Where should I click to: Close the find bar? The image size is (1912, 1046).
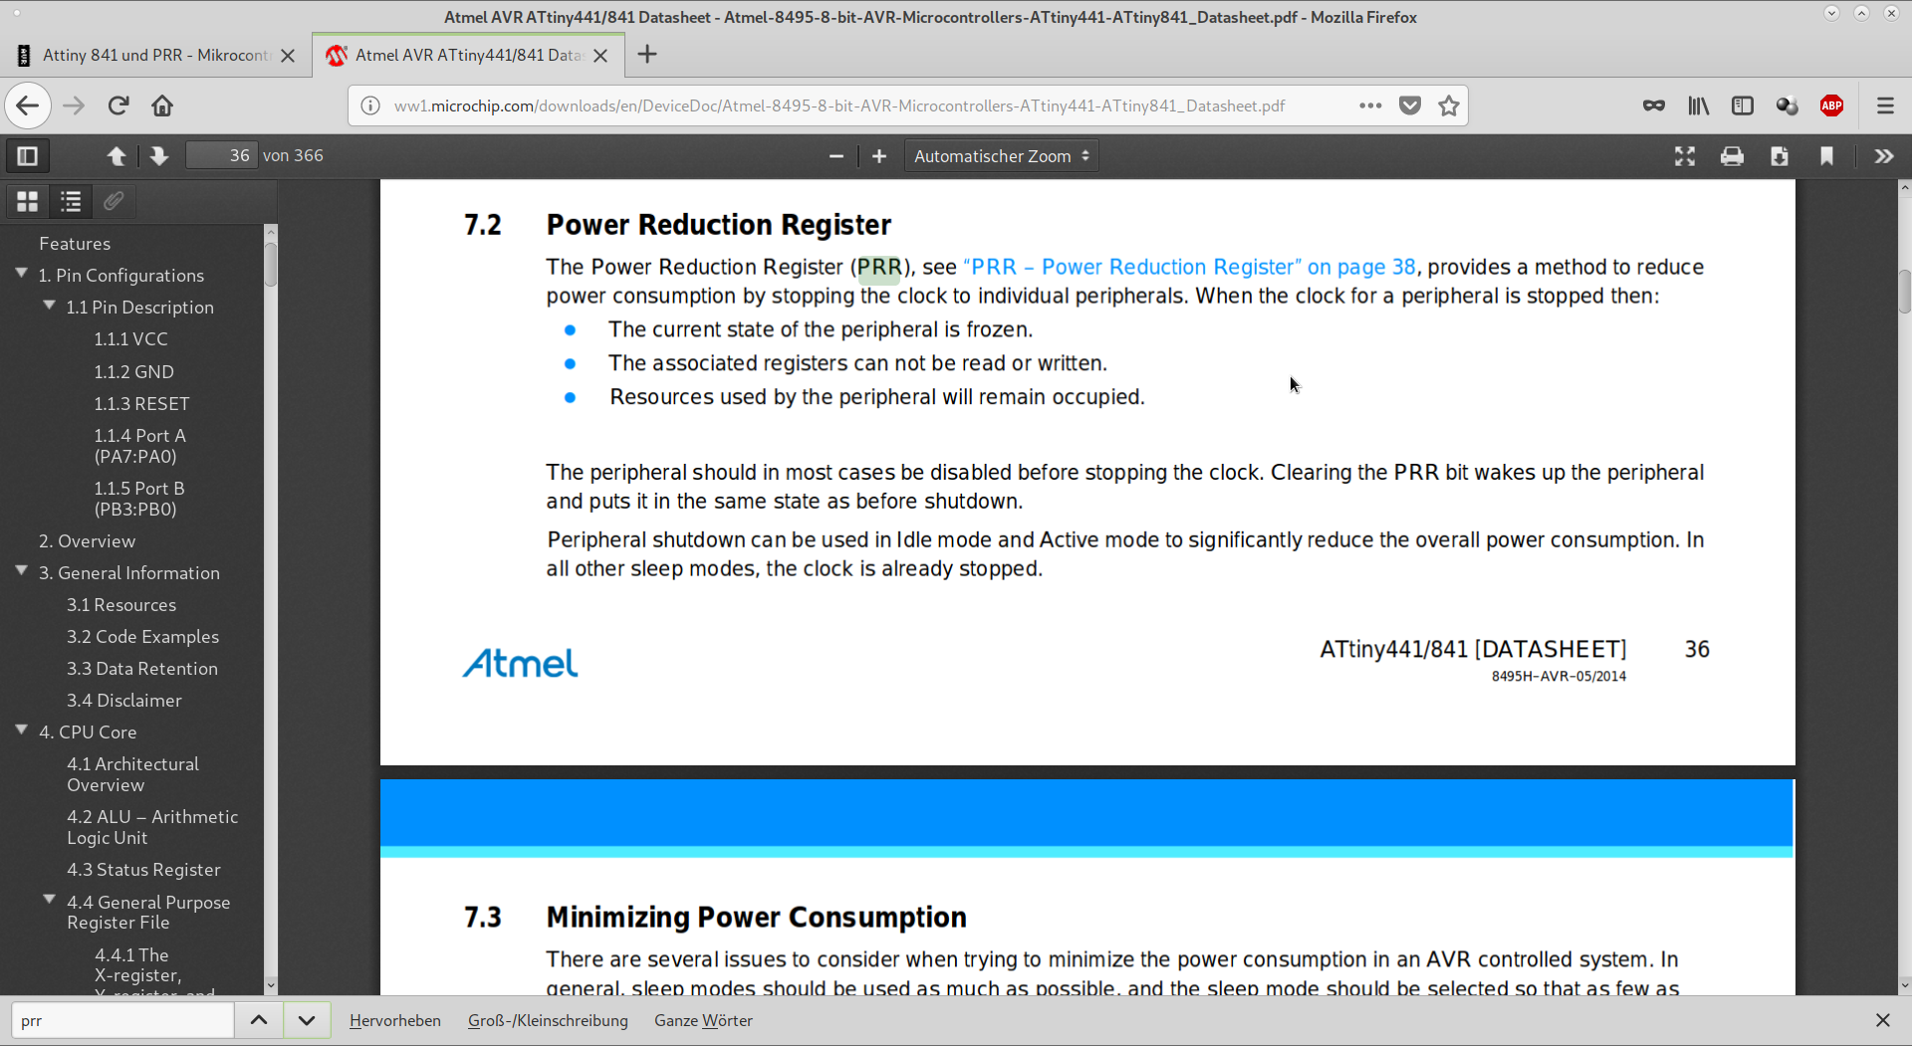point(1882,1020)
